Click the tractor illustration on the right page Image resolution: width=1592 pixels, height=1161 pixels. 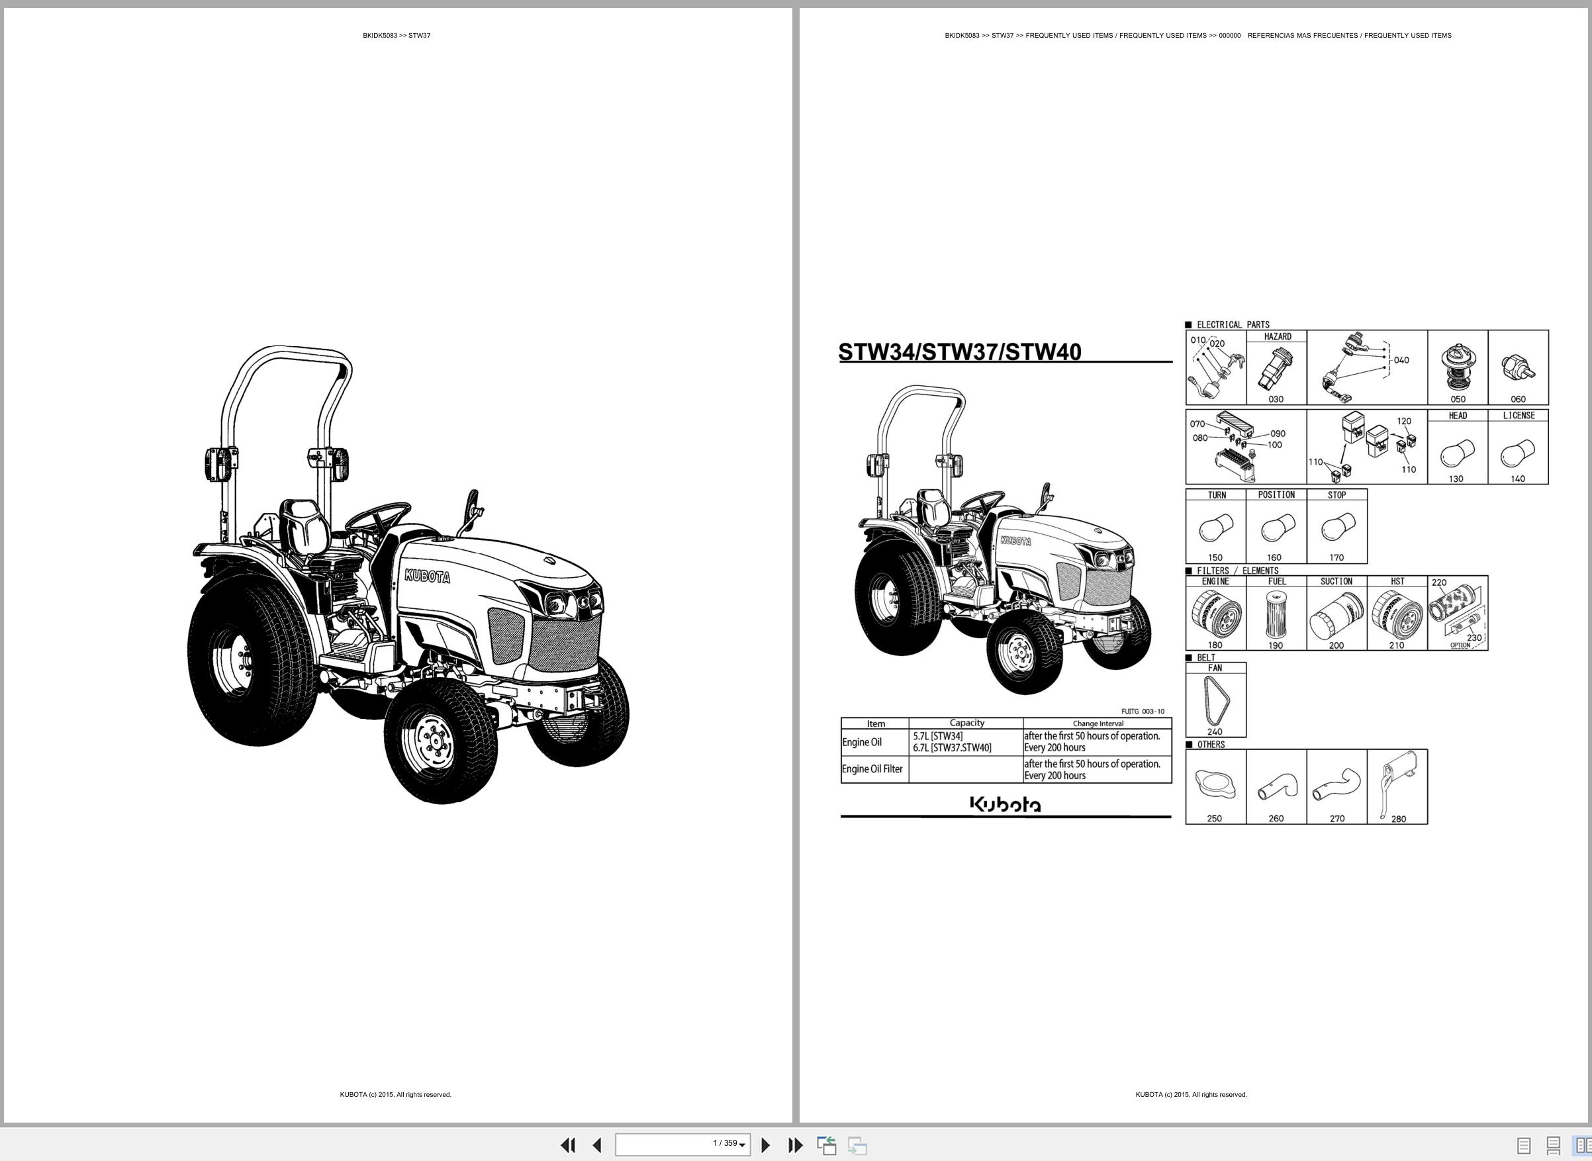click(x=1003, y=539)
